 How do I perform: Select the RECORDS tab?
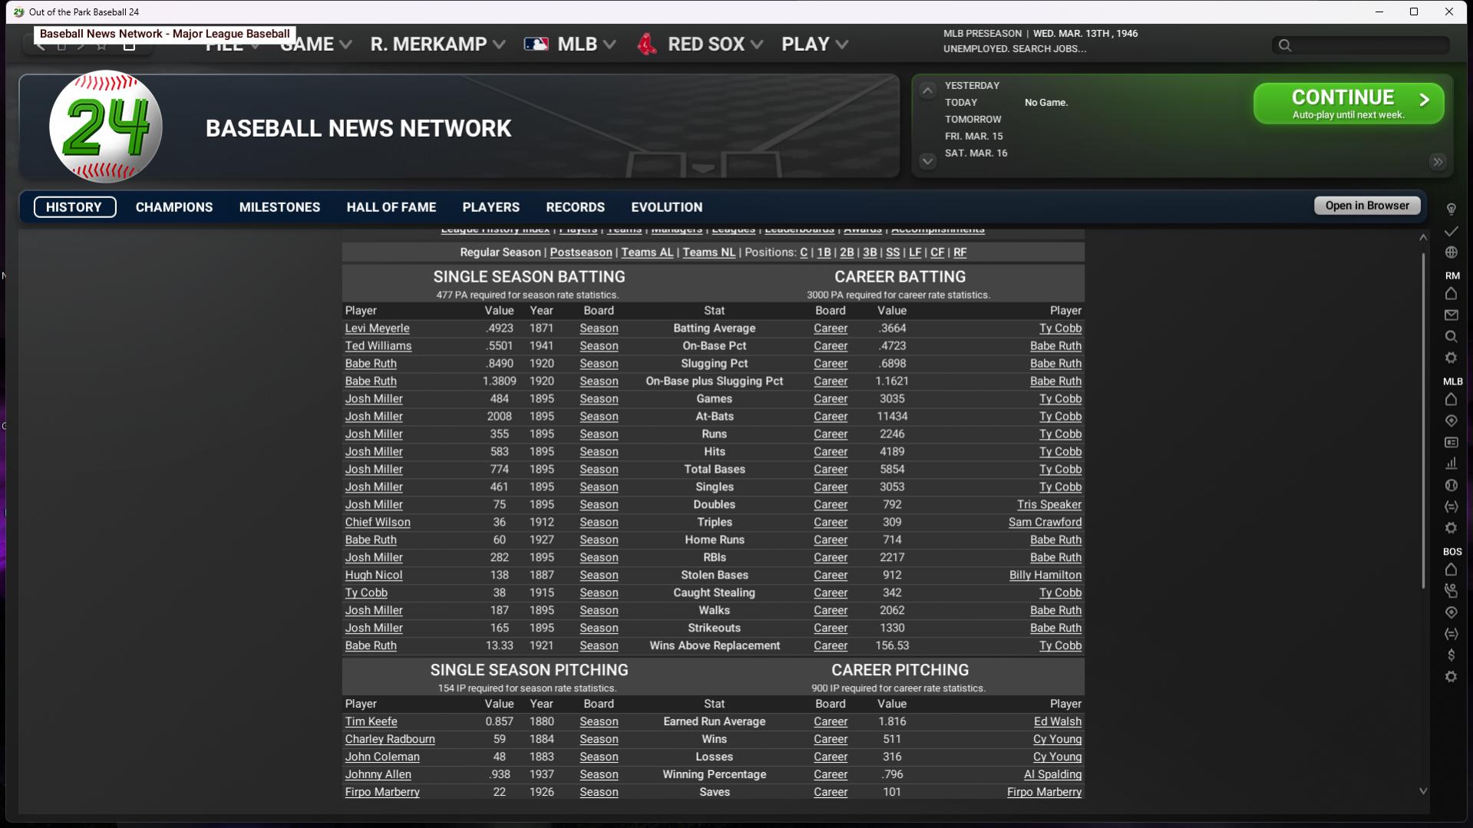click(x=575, y=207)
